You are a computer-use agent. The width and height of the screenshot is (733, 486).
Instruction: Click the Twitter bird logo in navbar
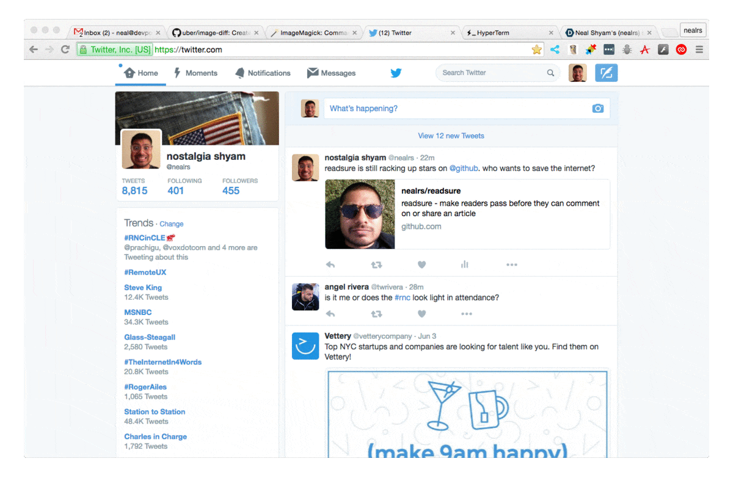click(396, 73)
